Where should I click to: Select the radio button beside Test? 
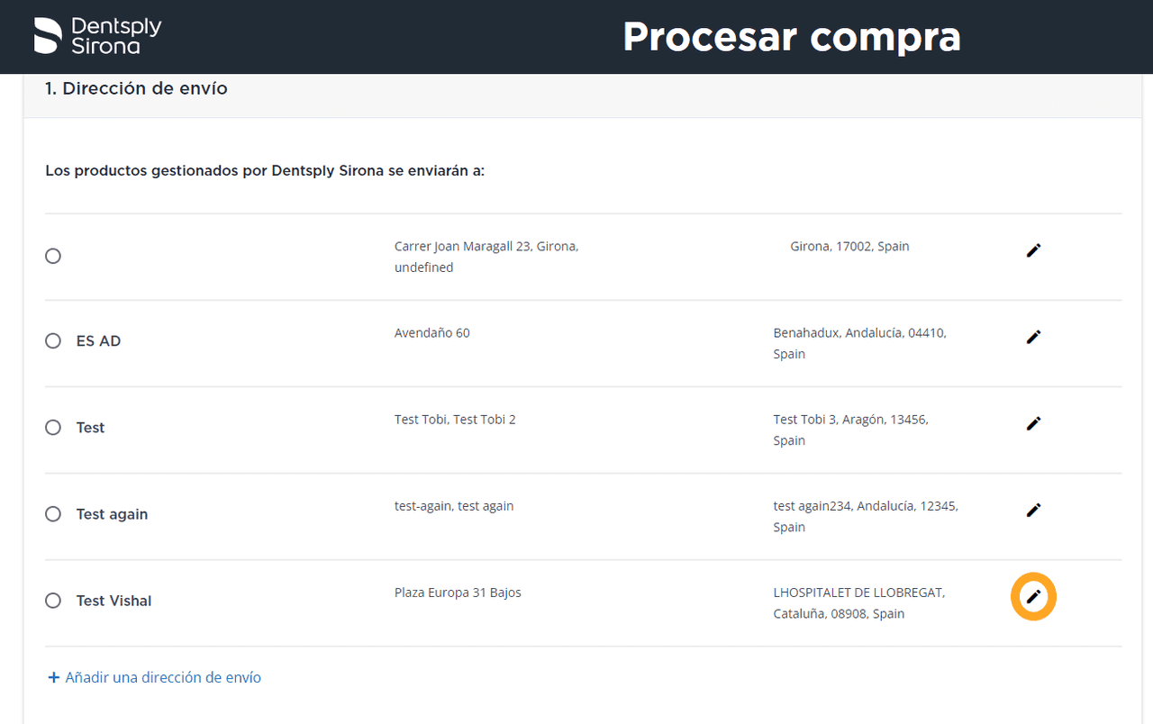point(53,428)
